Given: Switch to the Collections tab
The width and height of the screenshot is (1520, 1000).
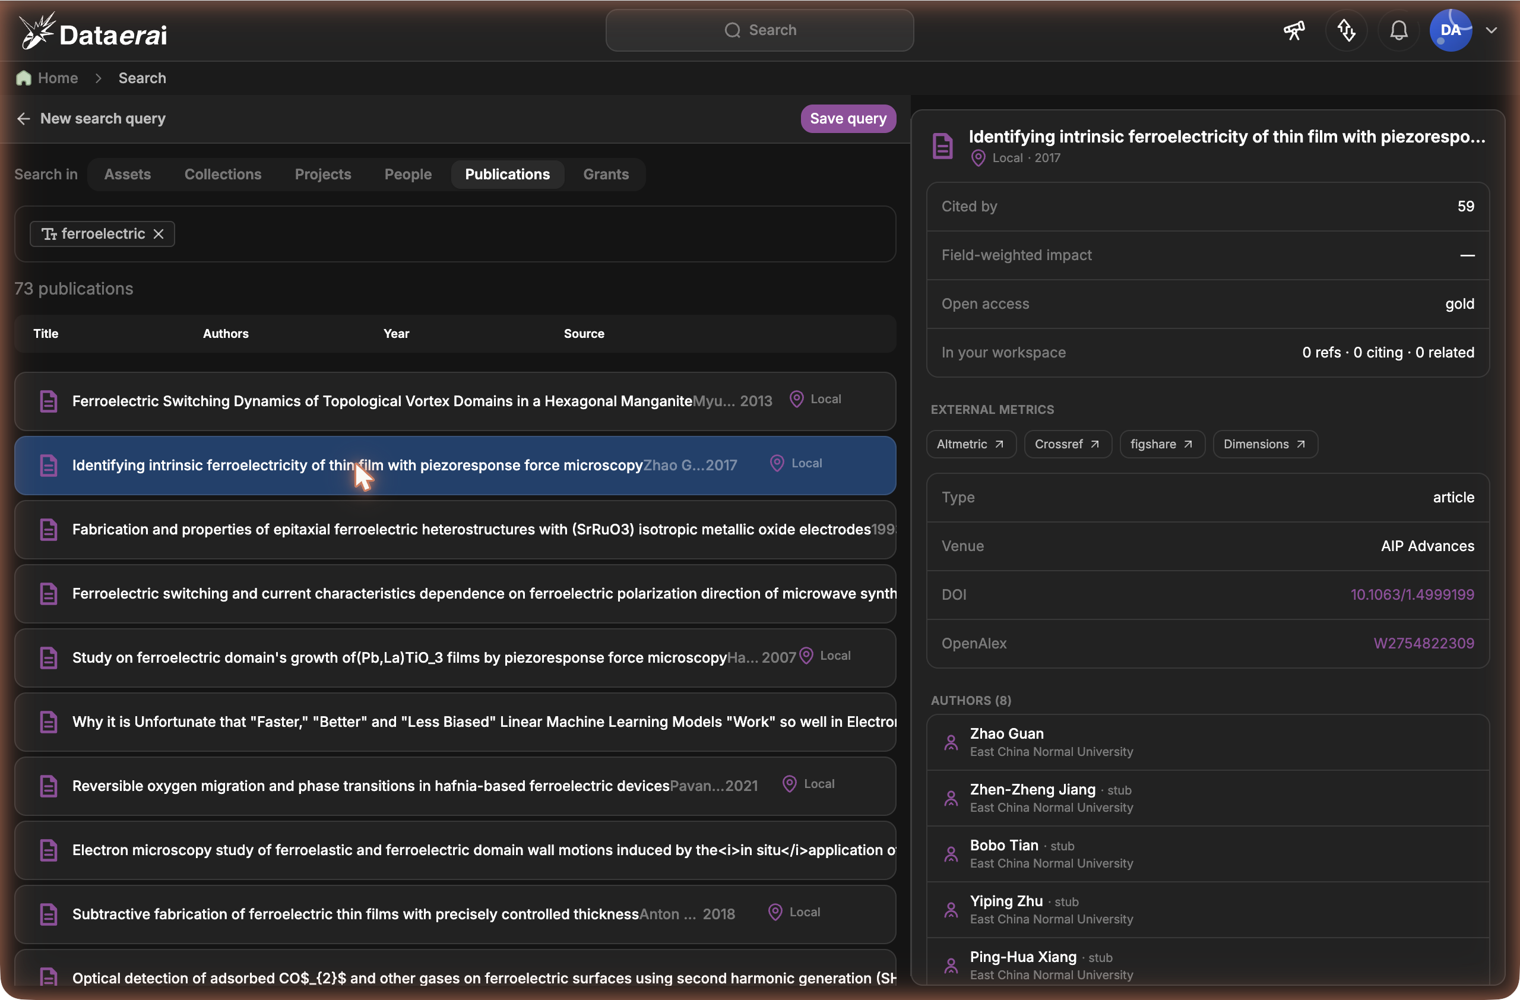Looking at the screenshot, I should 223,175.
